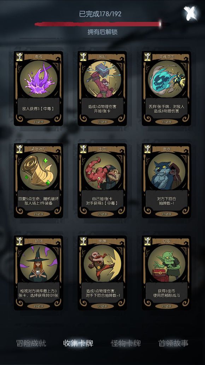
Task: Go to the 首领故事 tab
Action: (x=173, y=343)
